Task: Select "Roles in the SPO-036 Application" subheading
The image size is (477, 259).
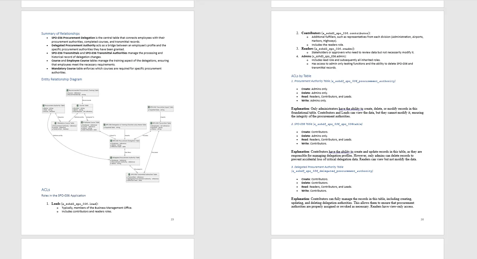Action: (64, 196)
